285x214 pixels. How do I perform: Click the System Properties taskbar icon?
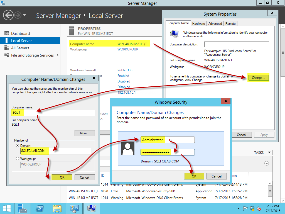91,208
